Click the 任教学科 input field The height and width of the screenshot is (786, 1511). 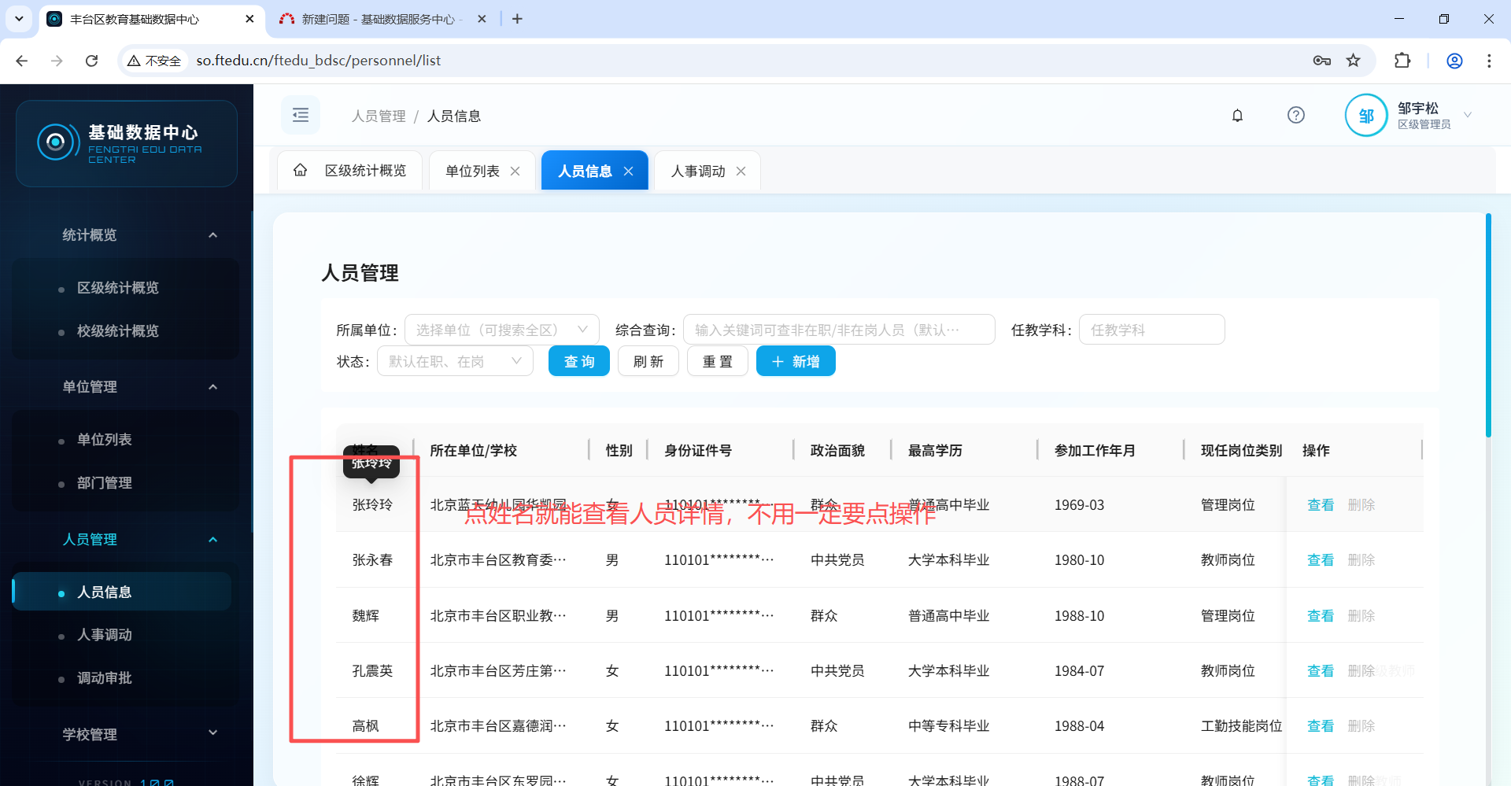pyautogui.click(x=1151, y=330)
